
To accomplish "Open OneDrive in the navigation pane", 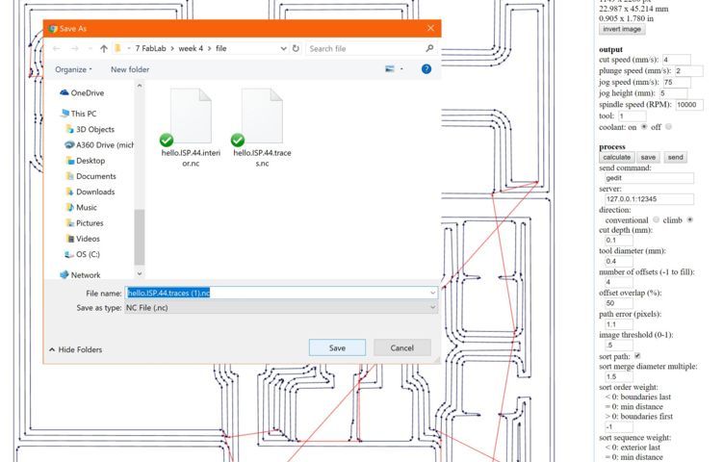I will 82,92.
